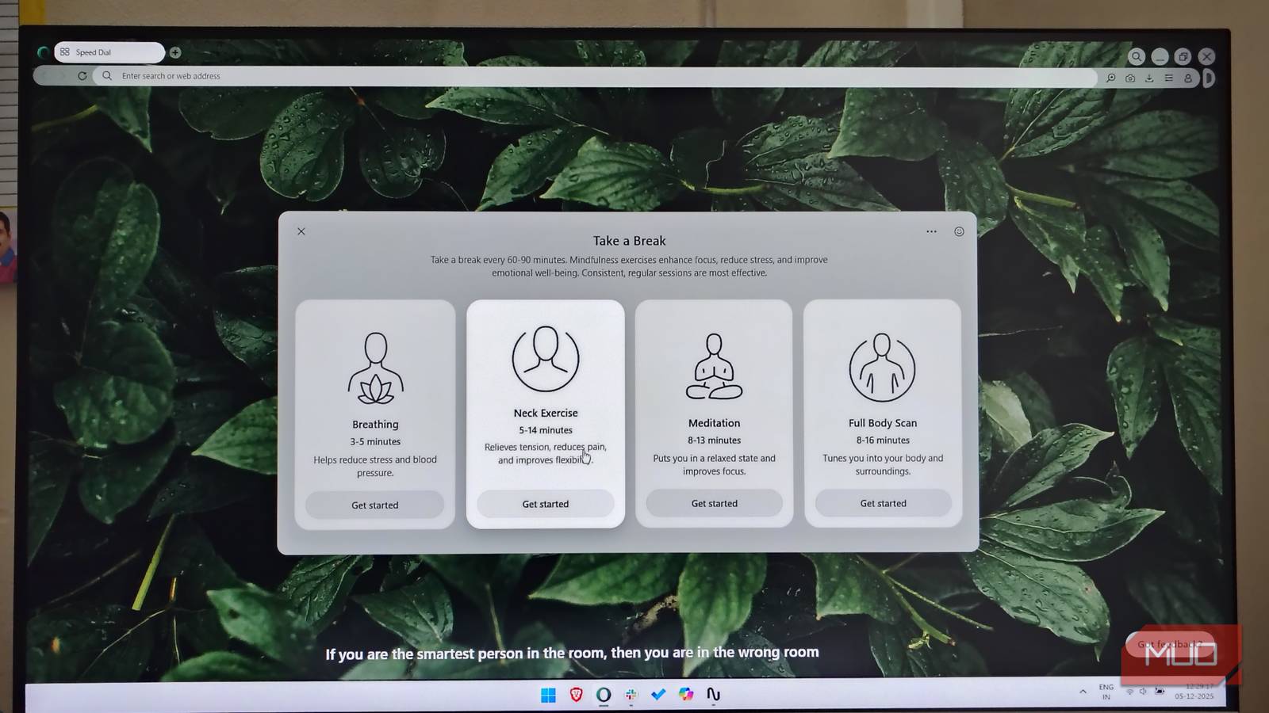Open the profile account icon
Screen dimensions: 1269x713
pos(1188,78)
